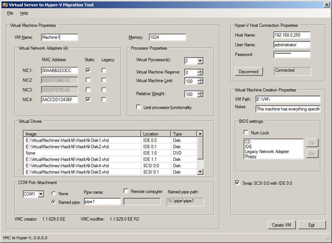This screenshot has height=243, width=332.
Task: Click the application icon in title bar
Action: 4,4
